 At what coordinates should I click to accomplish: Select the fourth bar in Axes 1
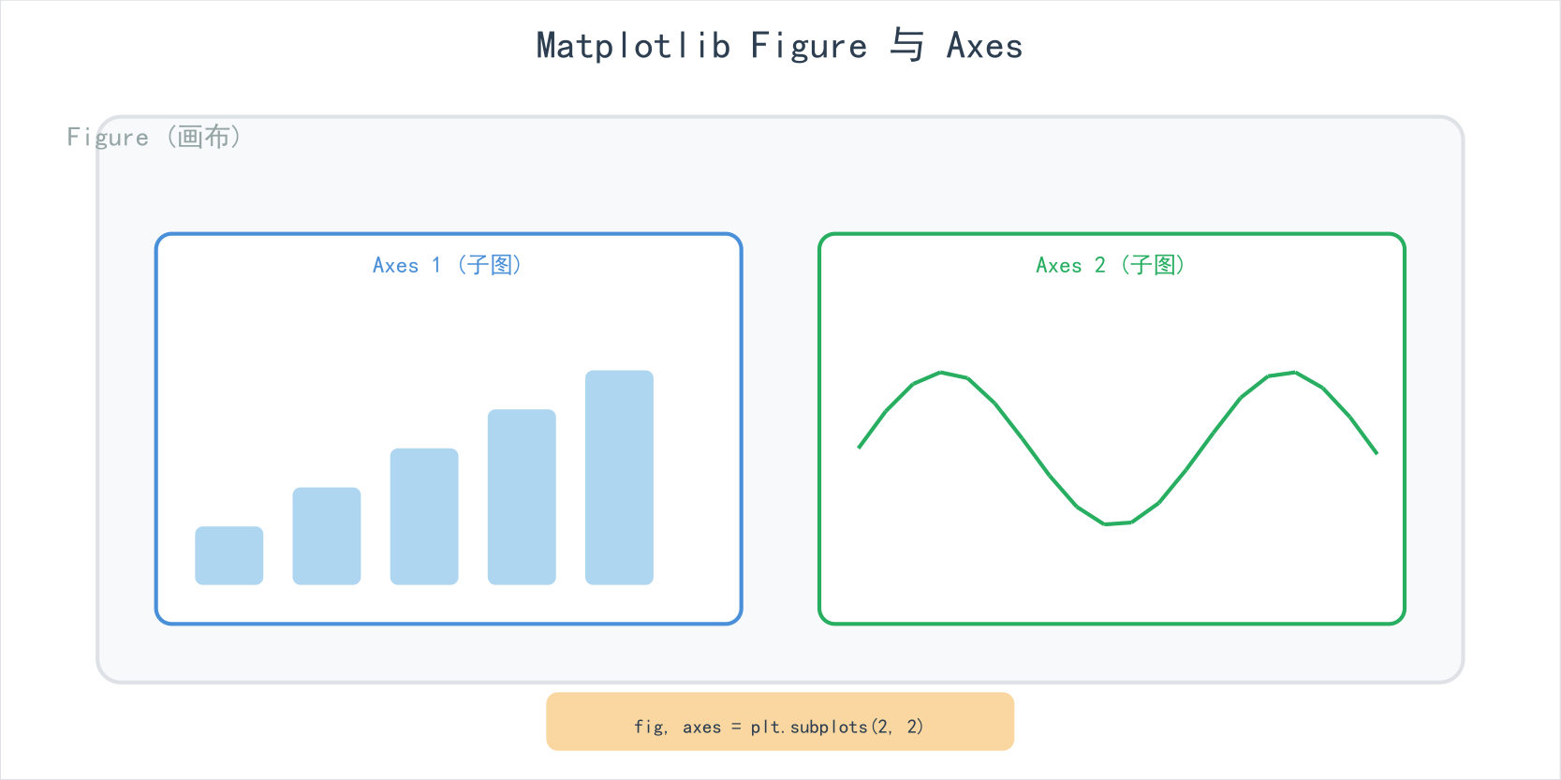pos(522,496)
